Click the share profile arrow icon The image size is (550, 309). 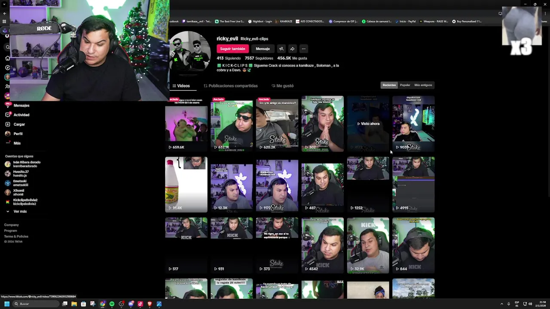[292, 49]
